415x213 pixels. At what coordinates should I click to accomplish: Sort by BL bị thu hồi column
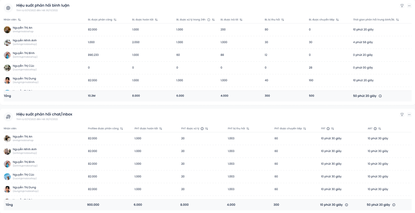pyautogui.click(x=283, y=20)
